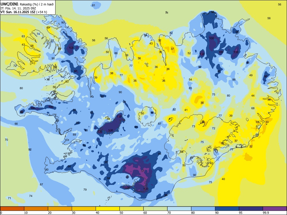The width and height of the screenshot is (287, 215).
Task: Select the humidity value '53' on the map
Action: point(67,81)
